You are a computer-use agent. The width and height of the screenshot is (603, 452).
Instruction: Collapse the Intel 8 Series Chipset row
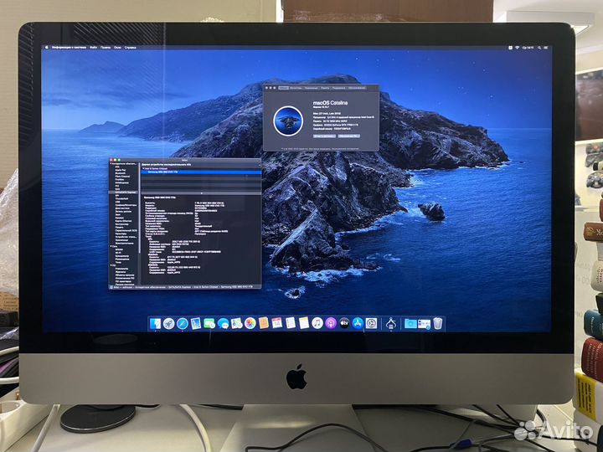(143, 169)
